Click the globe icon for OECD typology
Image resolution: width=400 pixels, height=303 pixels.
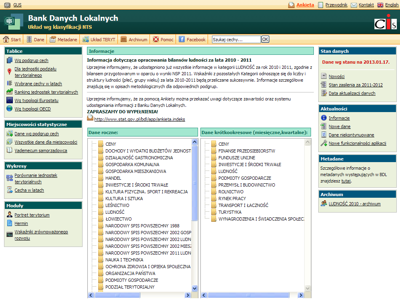pyautogui.click(x=10, y=108)
